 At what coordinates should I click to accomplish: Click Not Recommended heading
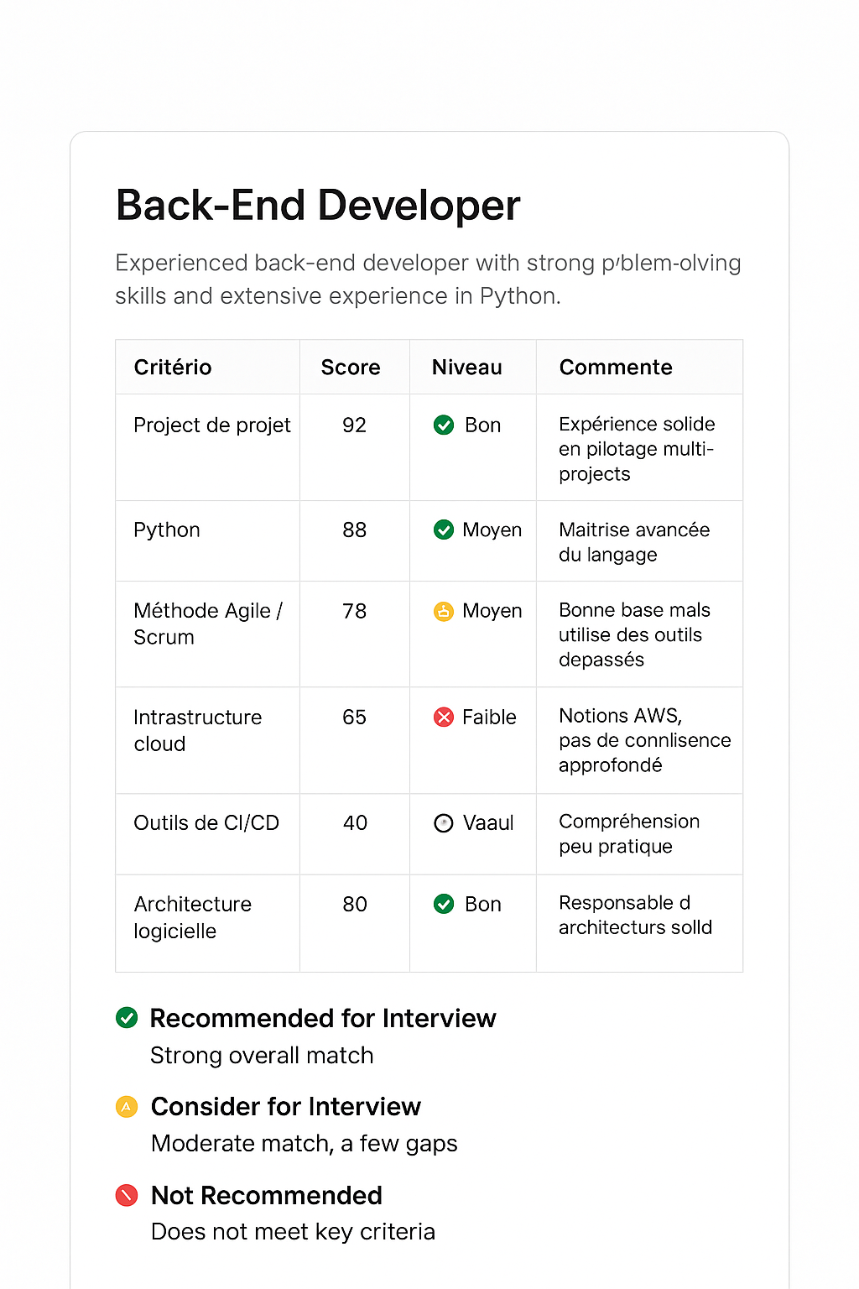click(x=267, y=1195)
